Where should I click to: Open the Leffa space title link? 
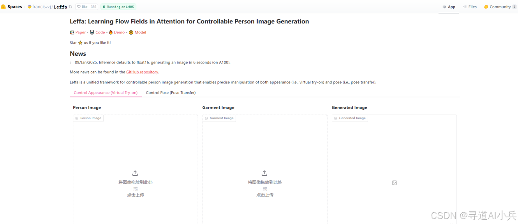[60, 7]
